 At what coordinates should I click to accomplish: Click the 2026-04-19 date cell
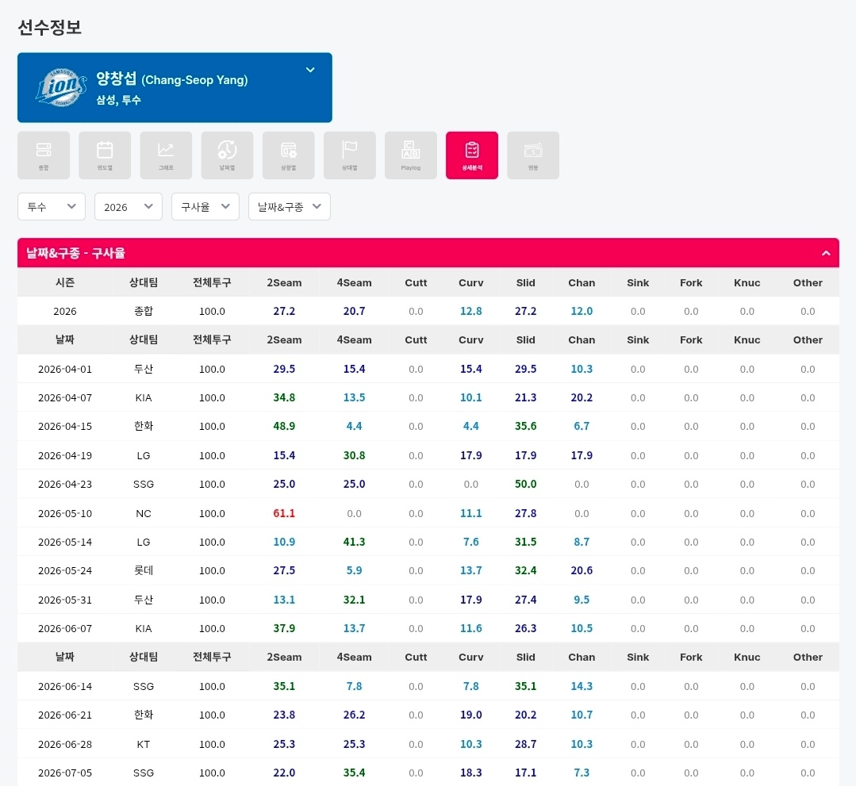click(65, 456)
